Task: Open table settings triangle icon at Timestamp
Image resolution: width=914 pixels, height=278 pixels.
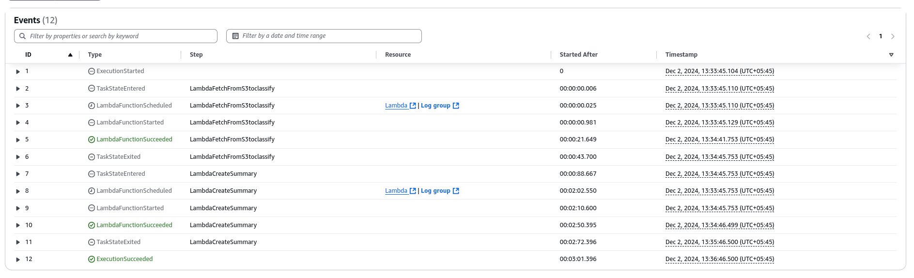Action: coord(891,55)
